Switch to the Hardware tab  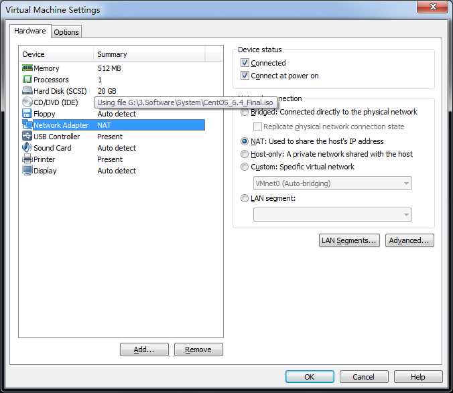click(30, 31)
